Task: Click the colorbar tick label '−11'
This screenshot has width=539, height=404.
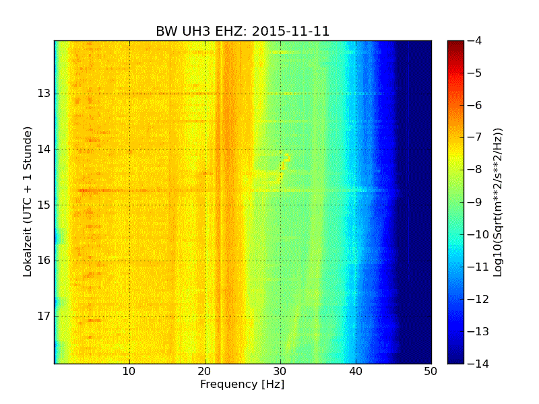Action: coord(478,267)
